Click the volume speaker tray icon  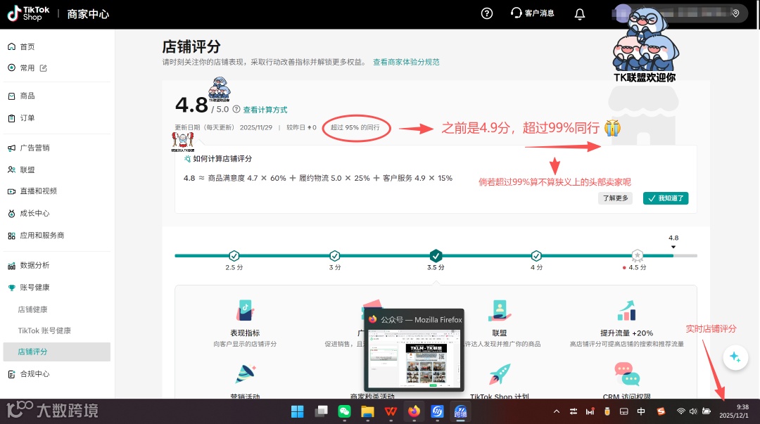(693, 411)
